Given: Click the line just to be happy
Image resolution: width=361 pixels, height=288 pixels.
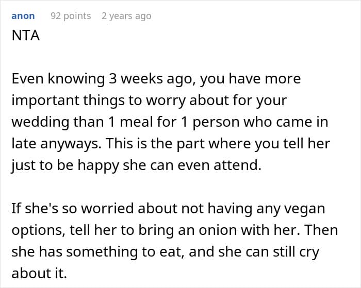Looking at the screenshot, I should tap(136, 165).
